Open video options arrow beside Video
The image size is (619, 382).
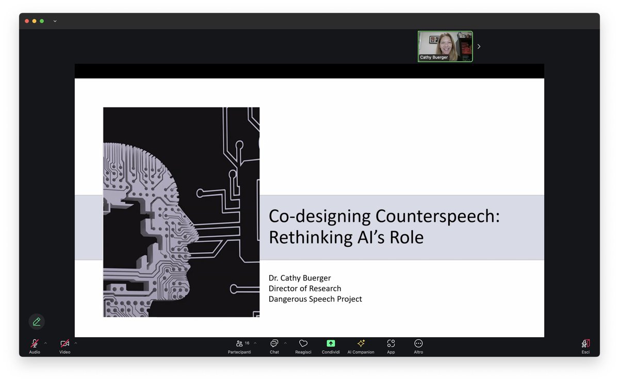(76, 343)
